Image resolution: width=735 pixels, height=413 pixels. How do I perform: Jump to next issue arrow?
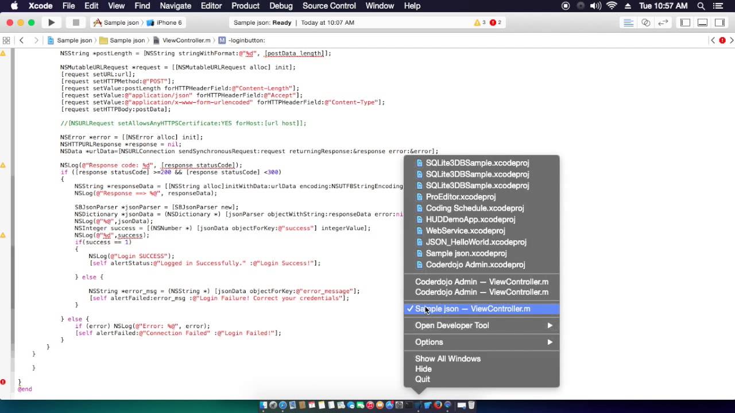click(731, 40)
